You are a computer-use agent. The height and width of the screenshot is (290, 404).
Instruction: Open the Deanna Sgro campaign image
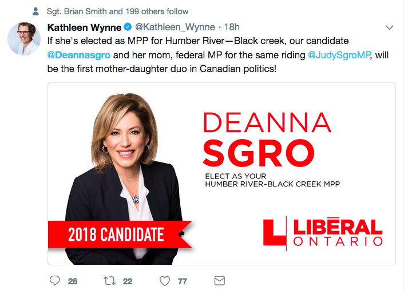click(x=221, y=173)
